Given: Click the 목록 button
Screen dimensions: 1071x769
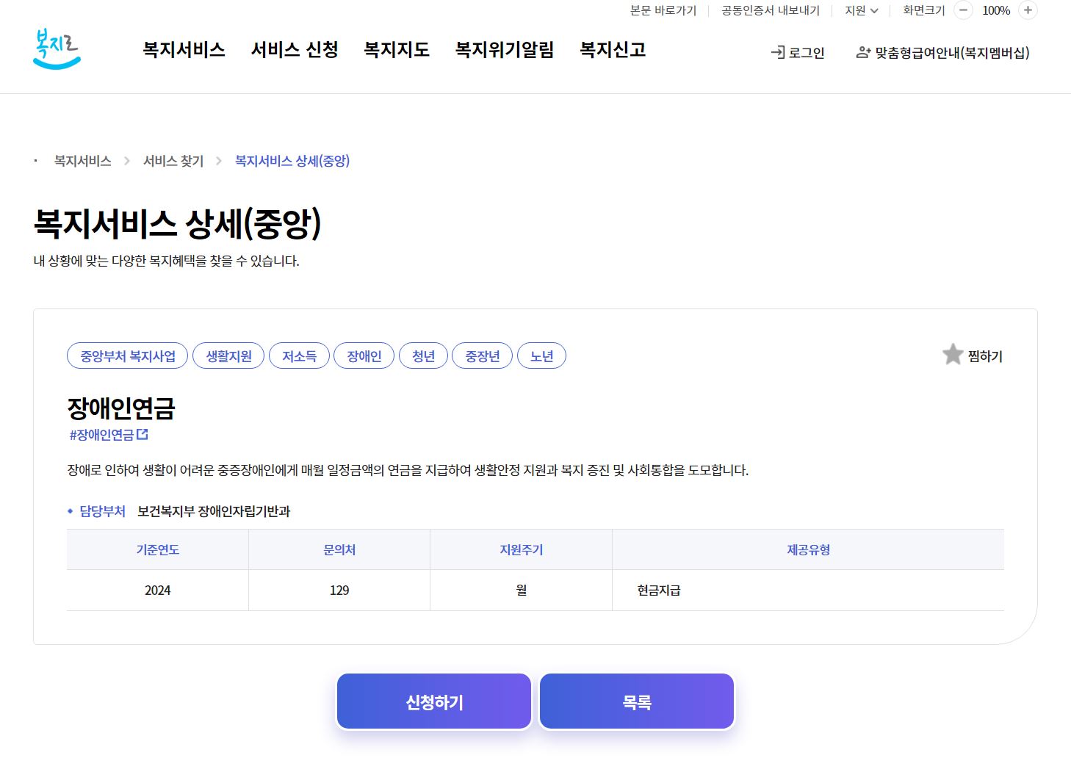Looking at the screenshot, I should 636,701.
